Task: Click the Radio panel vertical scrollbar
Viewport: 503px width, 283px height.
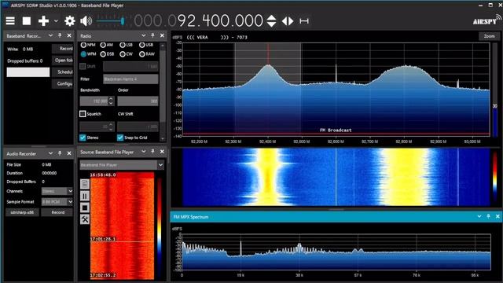Action: [163, 91]
